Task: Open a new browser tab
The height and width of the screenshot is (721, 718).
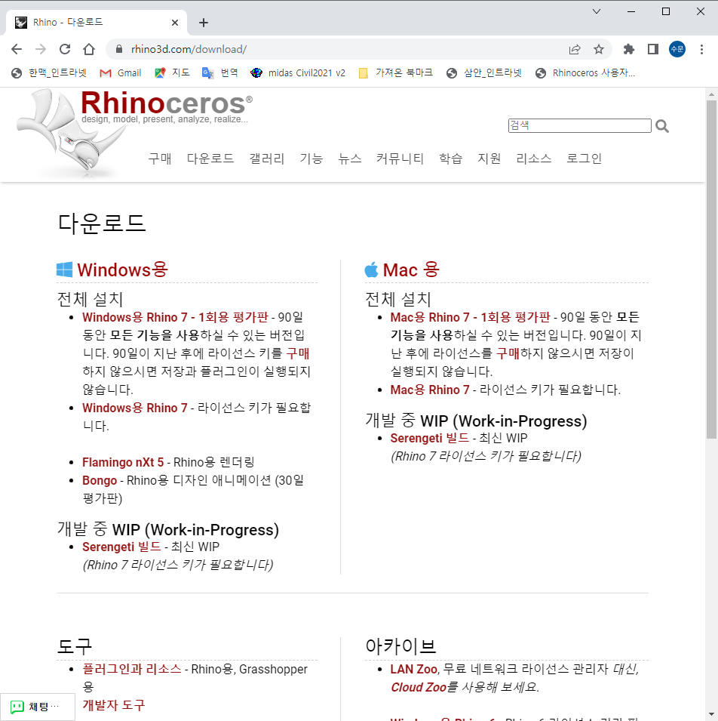Action: click(x=204, y=23)
